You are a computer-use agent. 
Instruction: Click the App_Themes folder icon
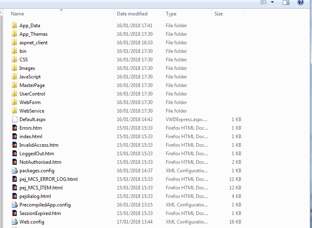point(14,34)
